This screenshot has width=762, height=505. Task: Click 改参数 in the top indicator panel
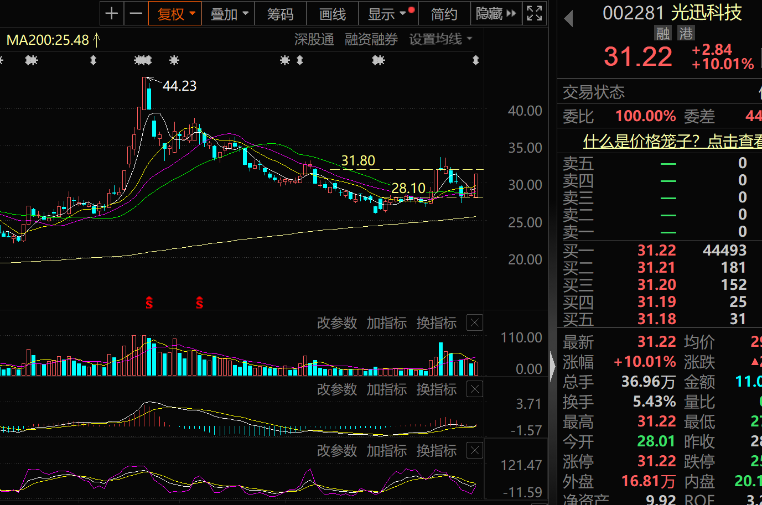[337, 322]
